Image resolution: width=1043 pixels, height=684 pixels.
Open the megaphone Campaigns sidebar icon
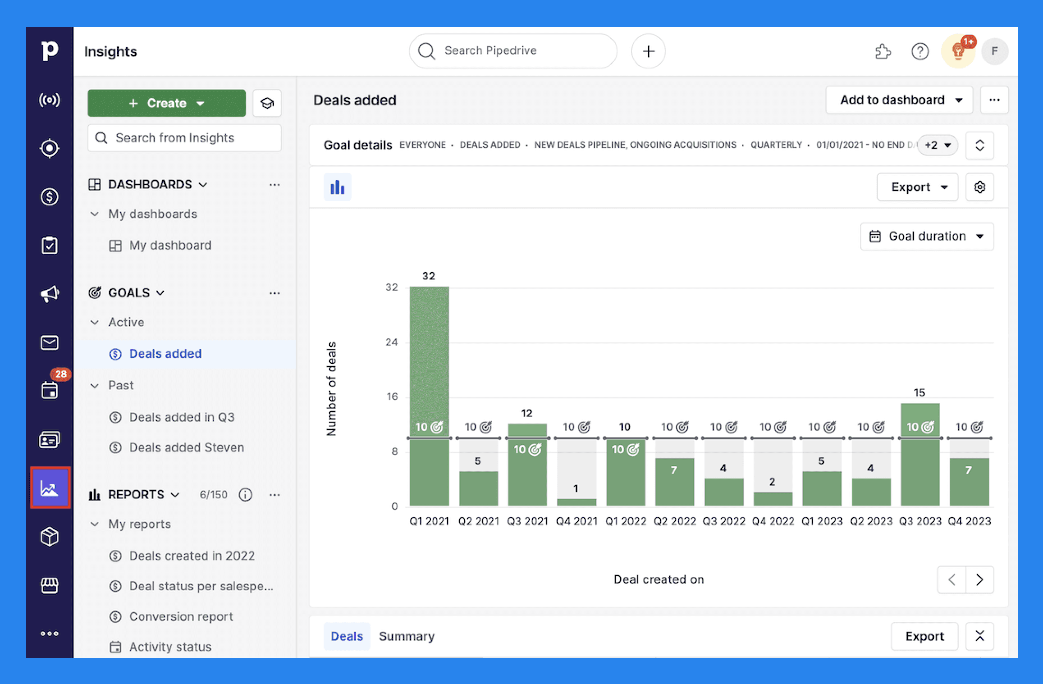click(x=50, y=294)
